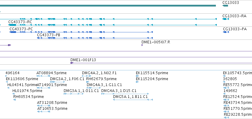The image size is (252, 119).
Task: Click RH62679.5prime label
Action: [x=101, y=79]
